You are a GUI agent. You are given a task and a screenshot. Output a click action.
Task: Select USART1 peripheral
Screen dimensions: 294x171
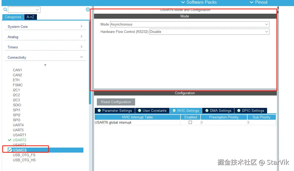19,135
